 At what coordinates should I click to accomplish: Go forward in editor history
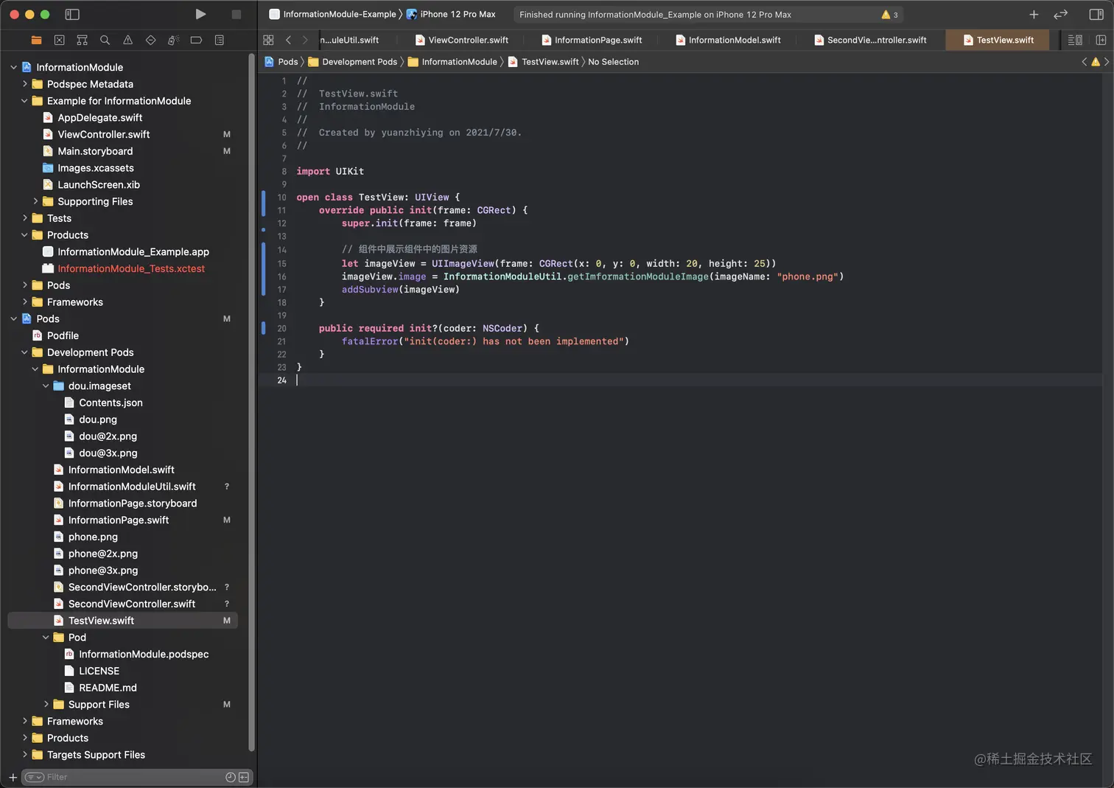pyautogui.click(x=305, y=40)
